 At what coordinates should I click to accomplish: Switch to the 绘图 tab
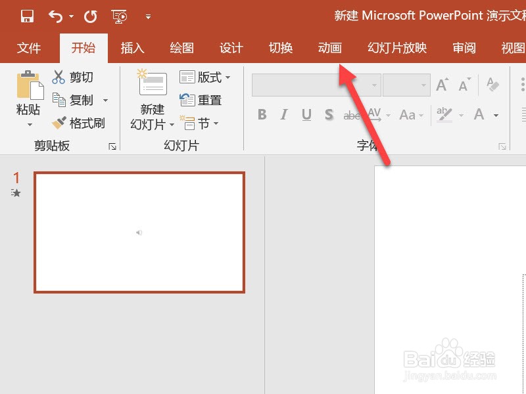click(x=182, y=48)
